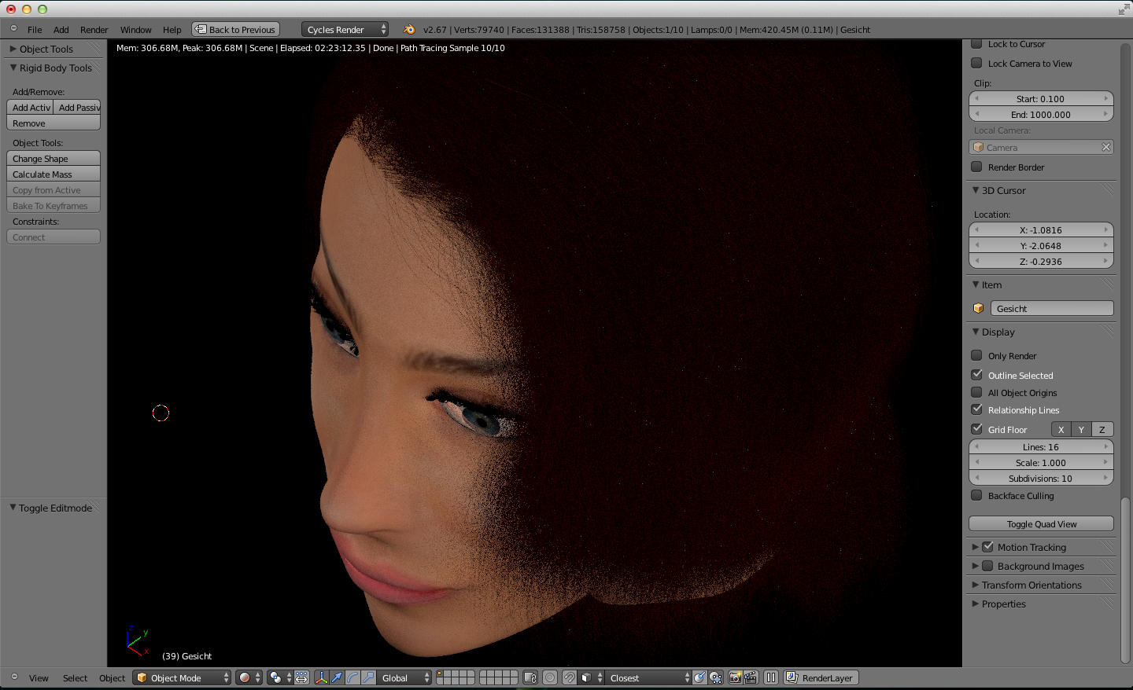
Task: Click the Calculate Mass button
Action: (x=54, y=174)
